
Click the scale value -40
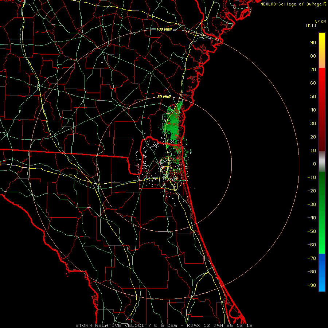coord(312,218)
